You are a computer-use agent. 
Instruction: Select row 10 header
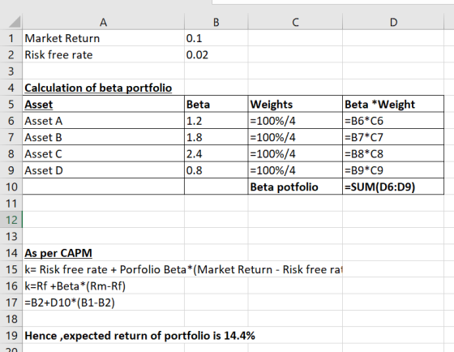11,187
